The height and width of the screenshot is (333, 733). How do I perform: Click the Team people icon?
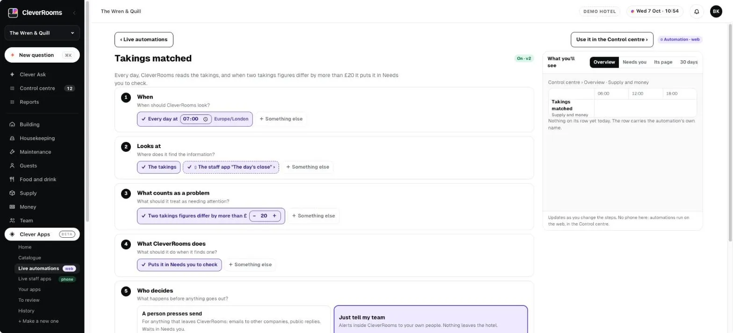[12, 221]
